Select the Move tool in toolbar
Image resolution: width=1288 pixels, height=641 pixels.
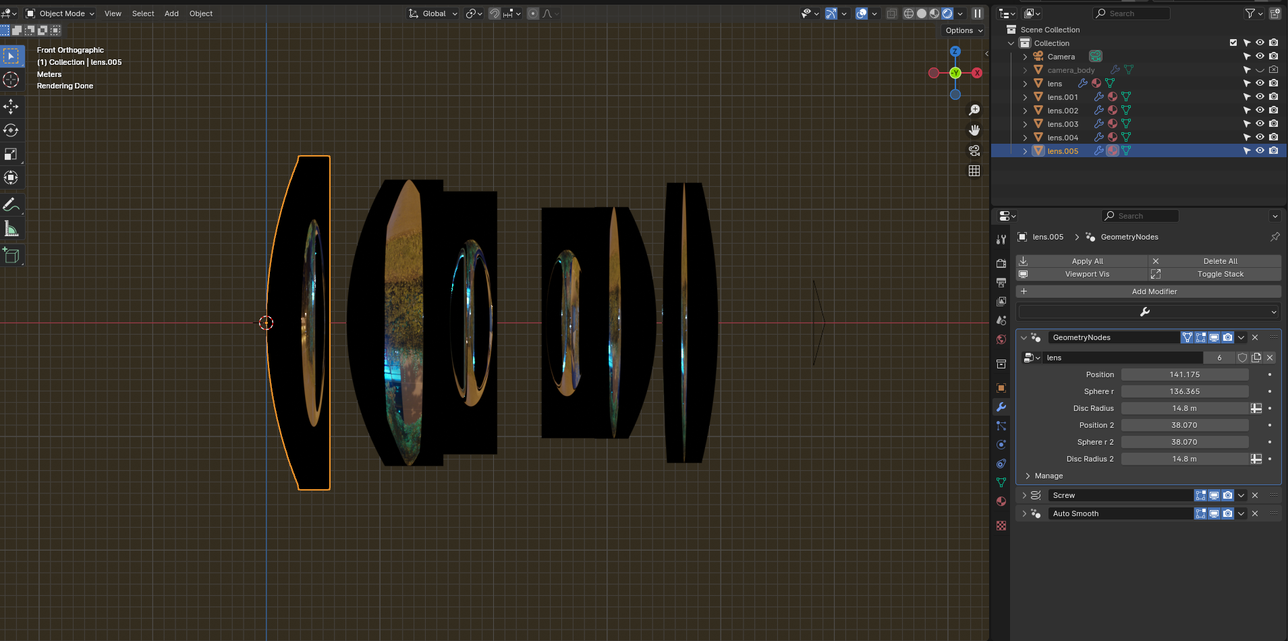tap(11, 106)
